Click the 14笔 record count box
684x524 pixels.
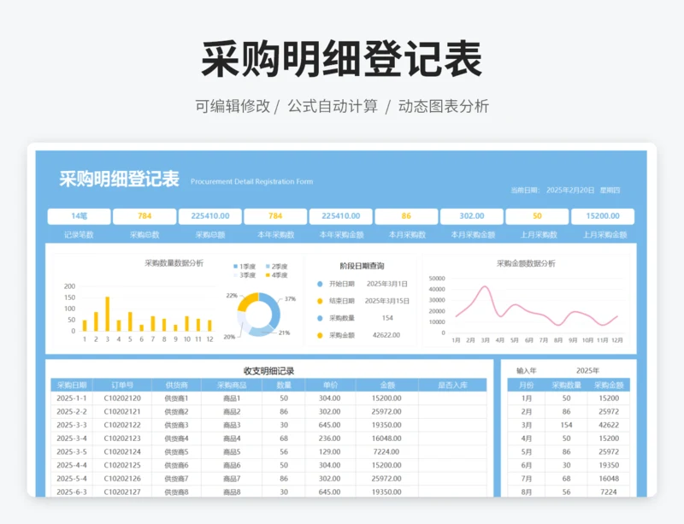[79, 216]
